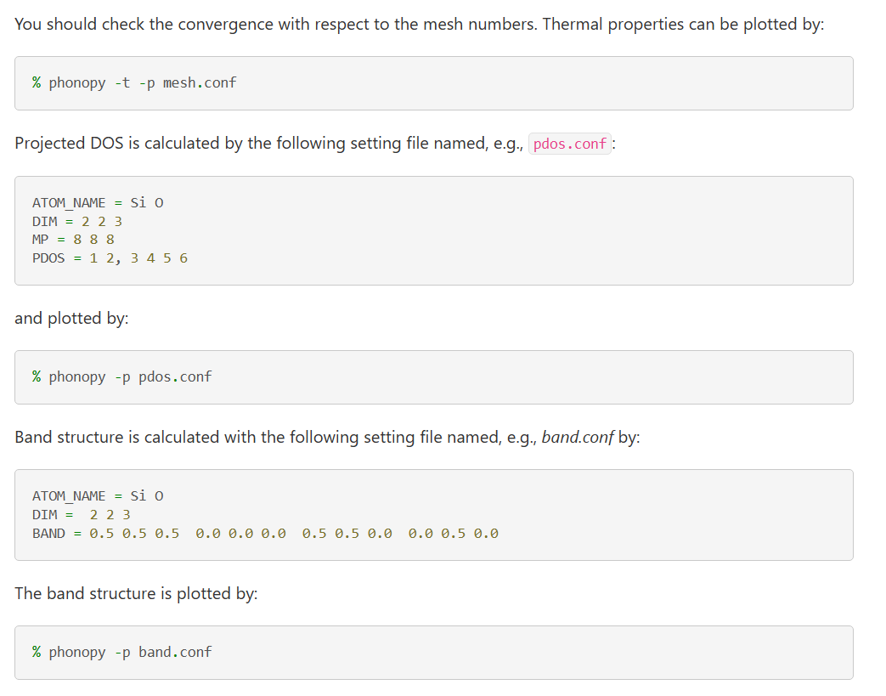
Task: Click the 'phonopy -t -p mesh.conf' command line
Action: pos(134,83)
